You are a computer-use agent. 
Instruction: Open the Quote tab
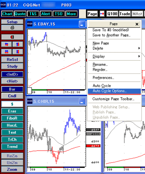(20, 14)
